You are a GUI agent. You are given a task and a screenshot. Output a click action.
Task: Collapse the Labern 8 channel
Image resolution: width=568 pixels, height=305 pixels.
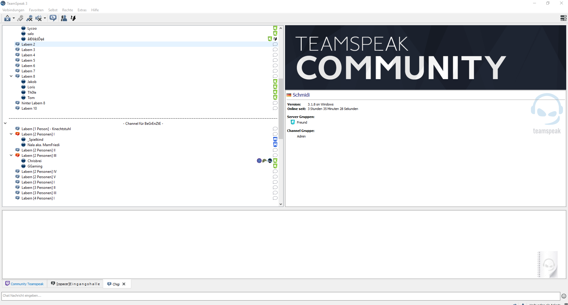(11, 76)
